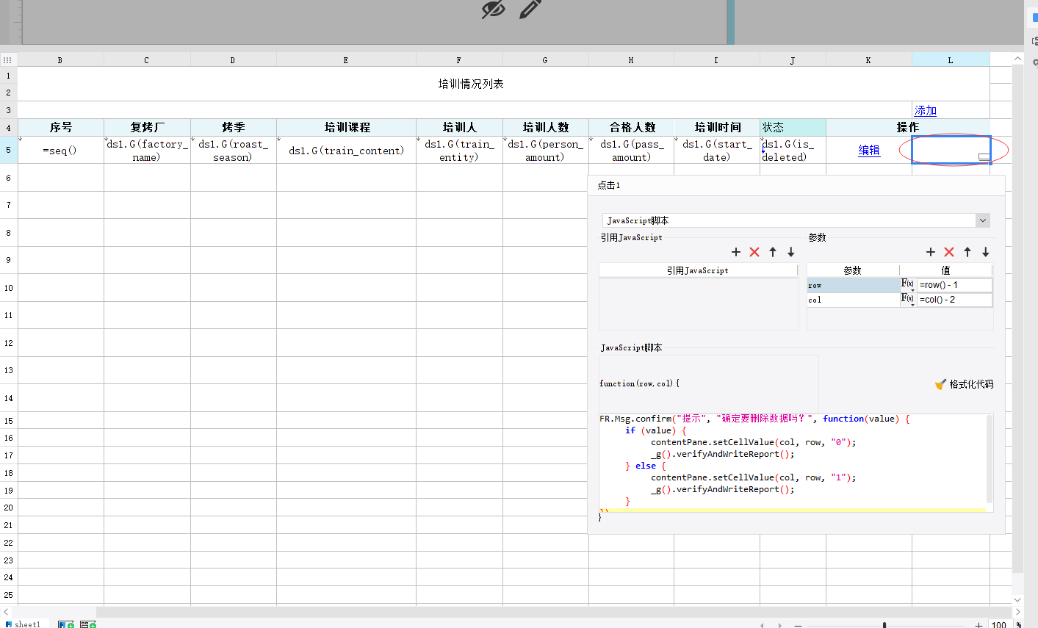Click the horizontal scrollbar of the sheet
This screenshot has height=628, width=1038.
554,612
